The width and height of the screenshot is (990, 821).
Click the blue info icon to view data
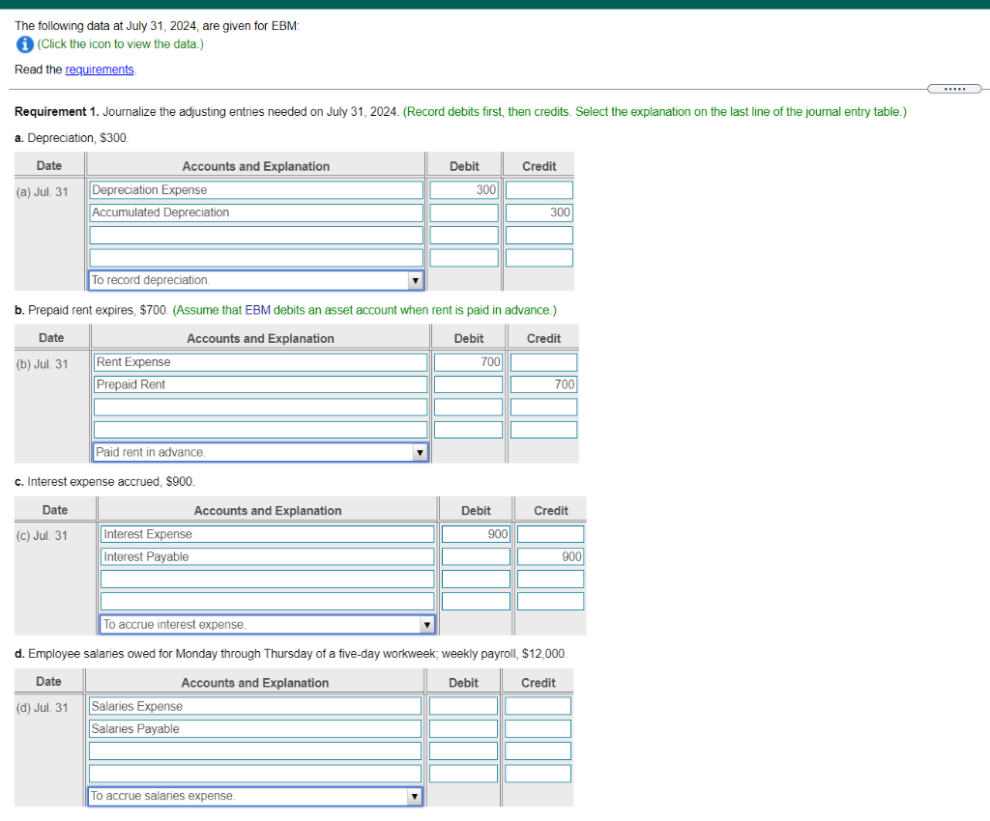click(24, 44)
